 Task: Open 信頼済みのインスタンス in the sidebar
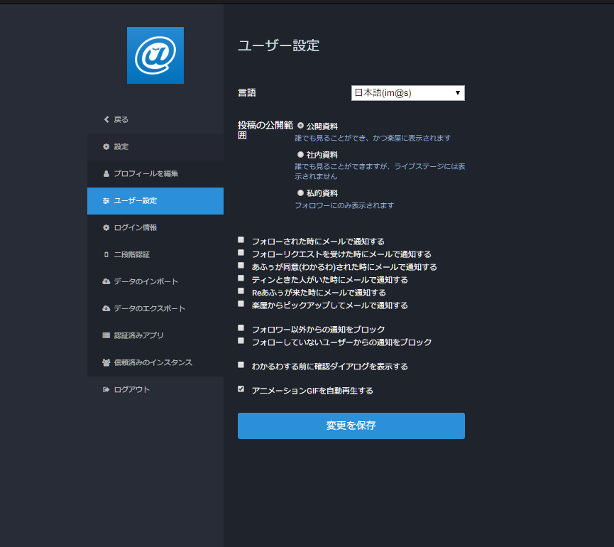coord(155,362)
